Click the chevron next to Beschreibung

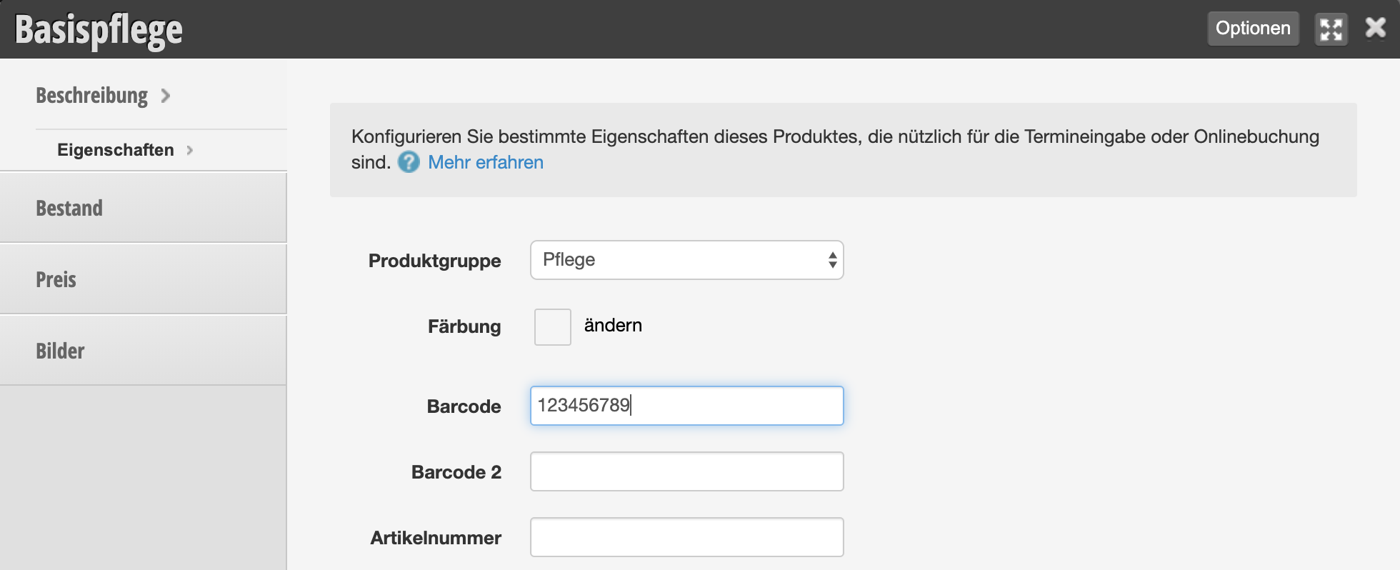coord(166,96)
